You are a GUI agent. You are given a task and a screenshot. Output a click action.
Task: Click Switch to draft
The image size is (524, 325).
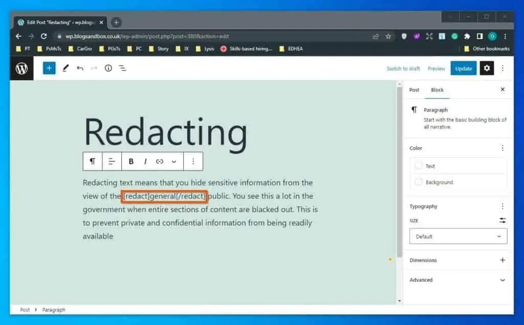tap(403, 69)
